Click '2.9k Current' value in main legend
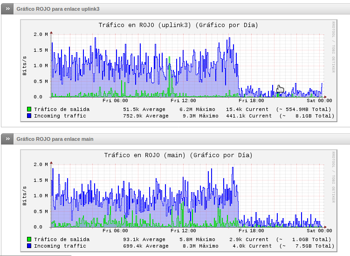350x256 pixels. (249, 239)
